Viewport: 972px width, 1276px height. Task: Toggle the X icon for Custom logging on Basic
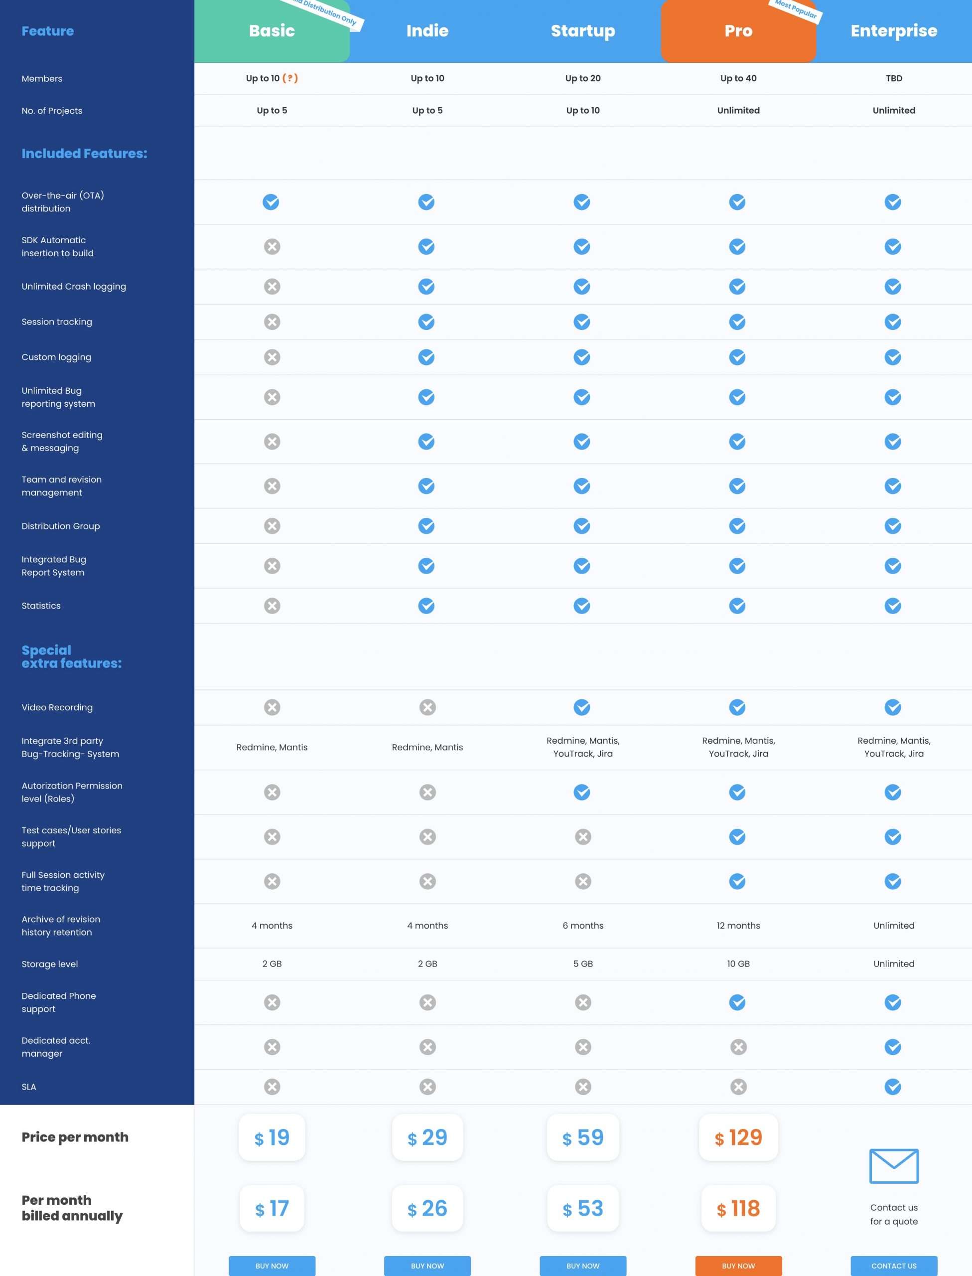click(x=272, y=356)
